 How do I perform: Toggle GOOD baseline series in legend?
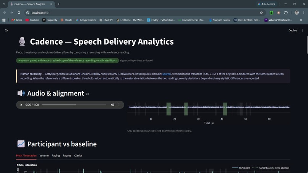271,168
